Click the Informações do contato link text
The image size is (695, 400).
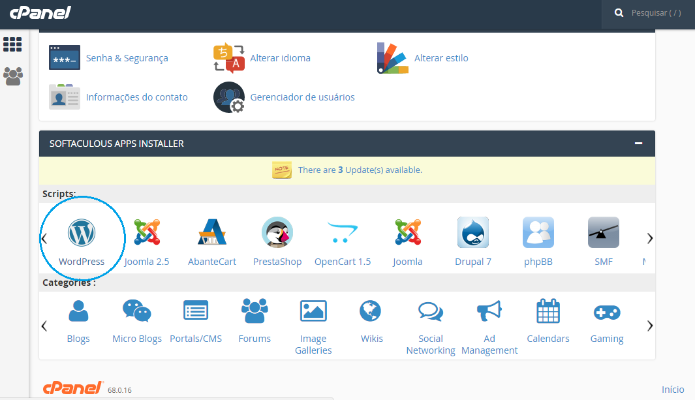pos(136,97)
